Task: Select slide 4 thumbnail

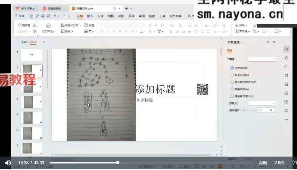Action: (31, 102)
